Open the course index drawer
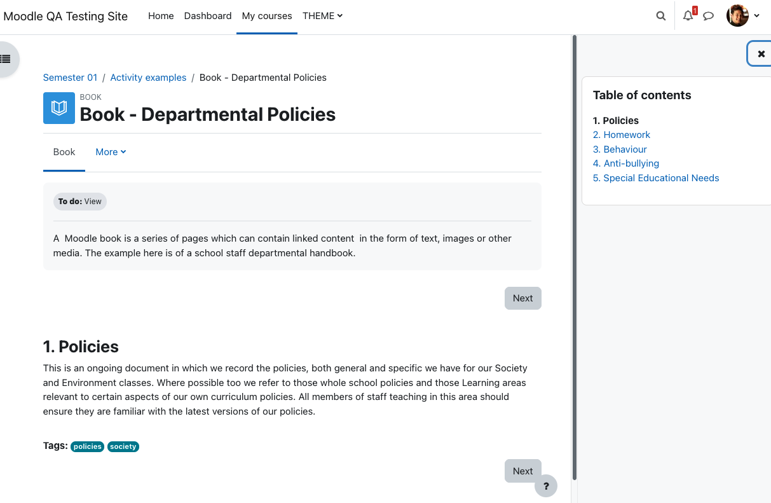 (6, 59)
